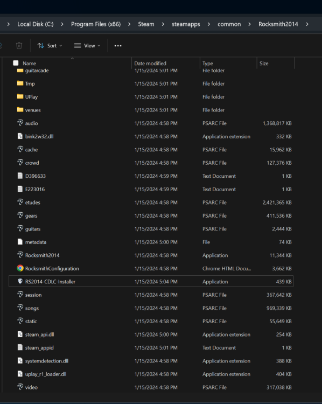Select the file name metadata
322x404 pixels.
pyautogui.click(x=36, y=242)
